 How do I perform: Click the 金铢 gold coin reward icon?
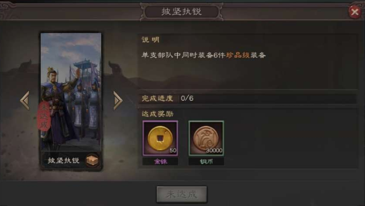point(160,138)
